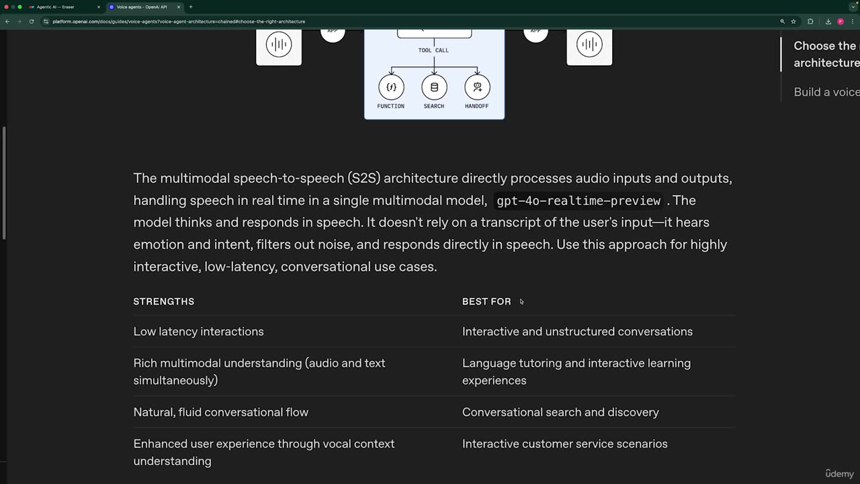
Task: Click 'Enhanced user experience through vocal context' cell
Action: pos(264,452)
